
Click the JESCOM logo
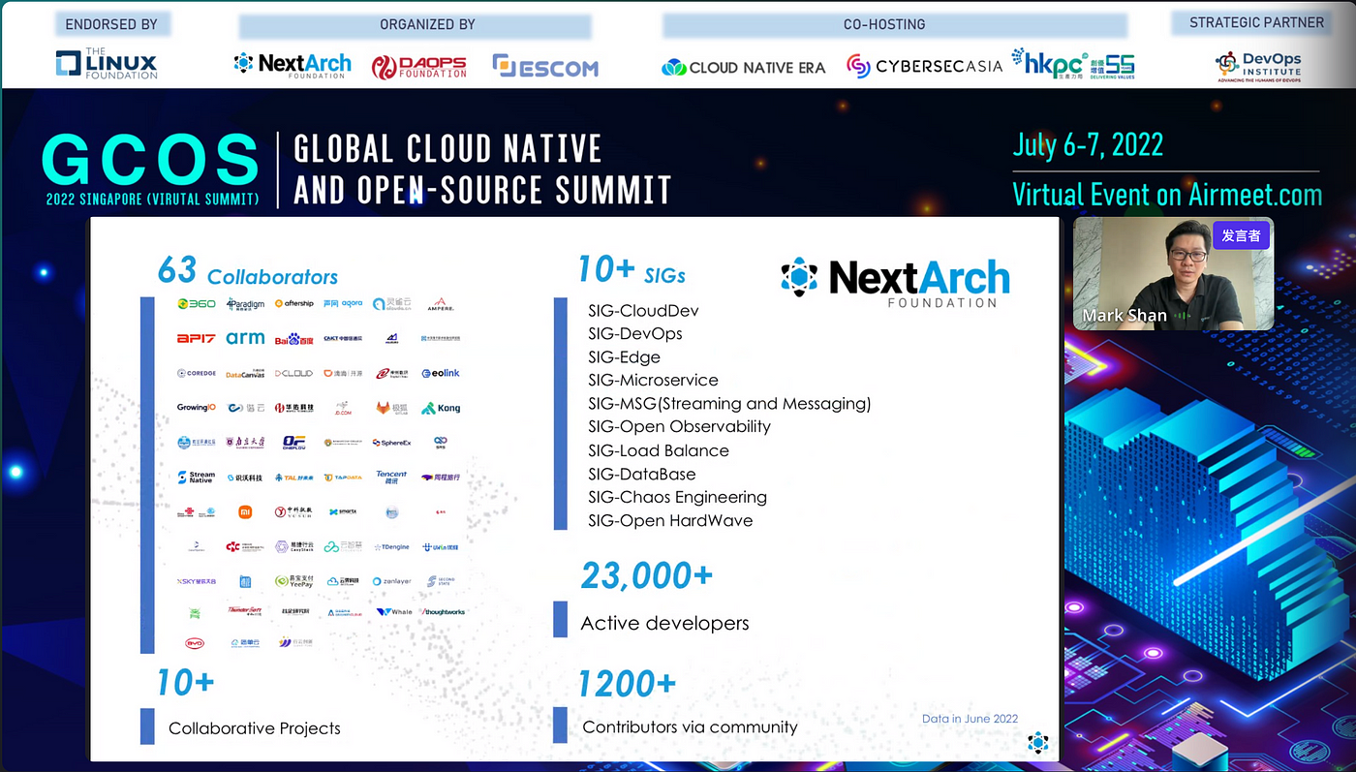pos(545,66)
